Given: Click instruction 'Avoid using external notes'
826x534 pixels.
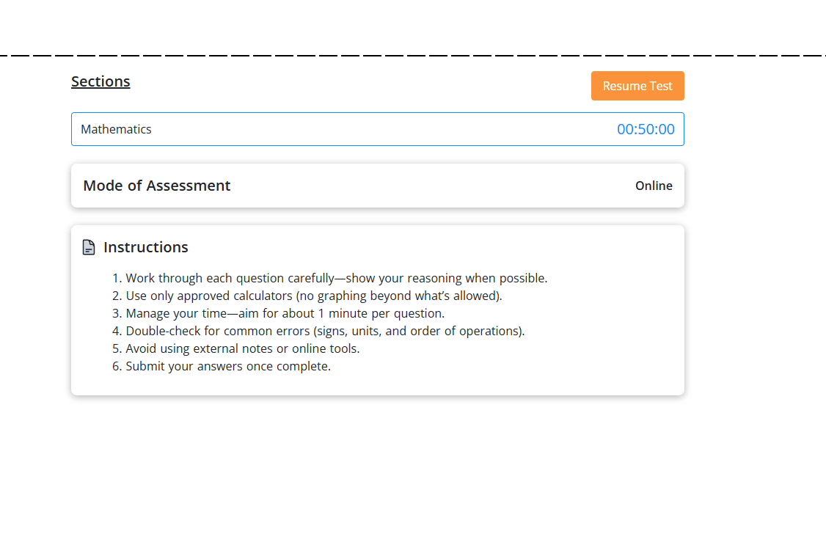Looking at the screenshot, I should point(242,348).
